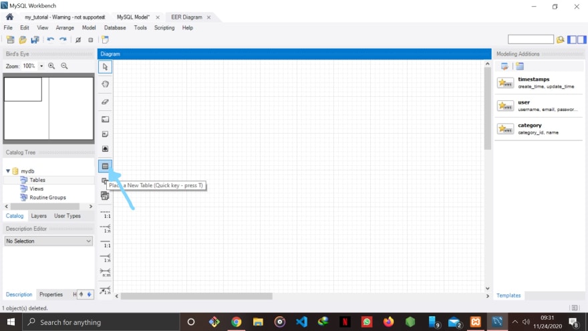Click the diagram horizontal scrollbar thumb
This screenshot has width=588, height=331.
point(196,296)
